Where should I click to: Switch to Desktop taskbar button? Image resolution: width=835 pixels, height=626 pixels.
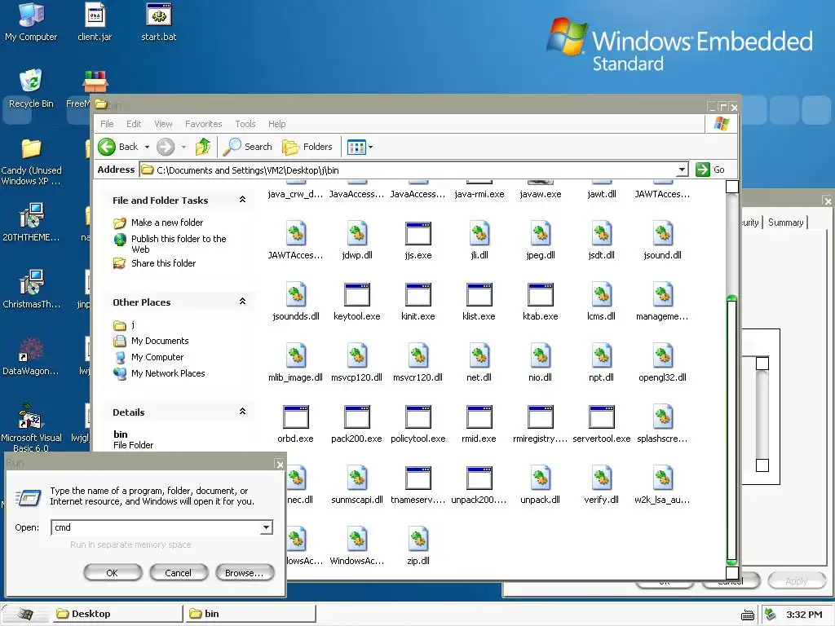pyautogui.click(x=117, y=614)
